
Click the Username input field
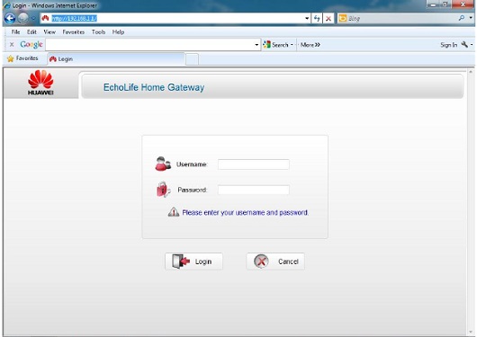point(254,164)
